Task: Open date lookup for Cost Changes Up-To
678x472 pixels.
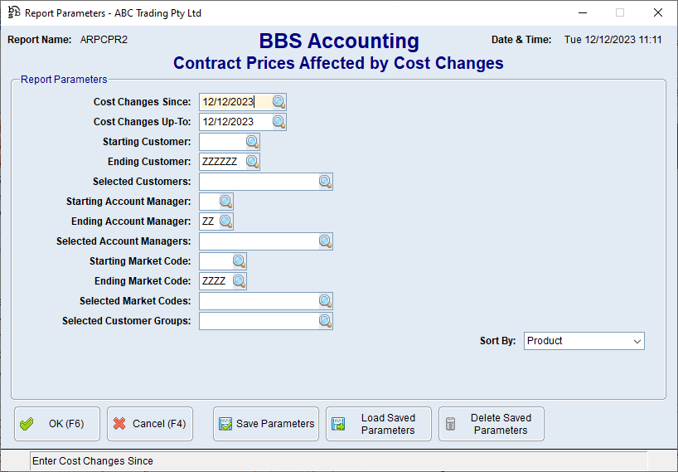Action: click(278, 122)
